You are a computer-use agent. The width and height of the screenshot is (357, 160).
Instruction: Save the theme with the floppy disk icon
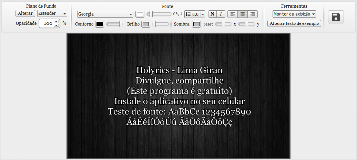(336, 17)
